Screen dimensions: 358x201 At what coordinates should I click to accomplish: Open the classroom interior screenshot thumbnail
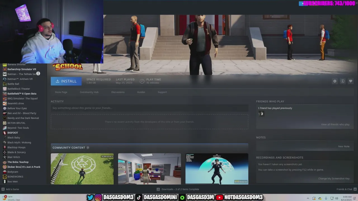coord(149,169)
